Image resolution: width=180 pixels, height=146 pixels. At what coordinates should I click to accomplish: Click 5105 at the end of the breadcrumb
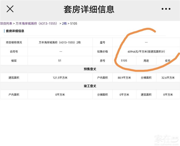[73, 24]
